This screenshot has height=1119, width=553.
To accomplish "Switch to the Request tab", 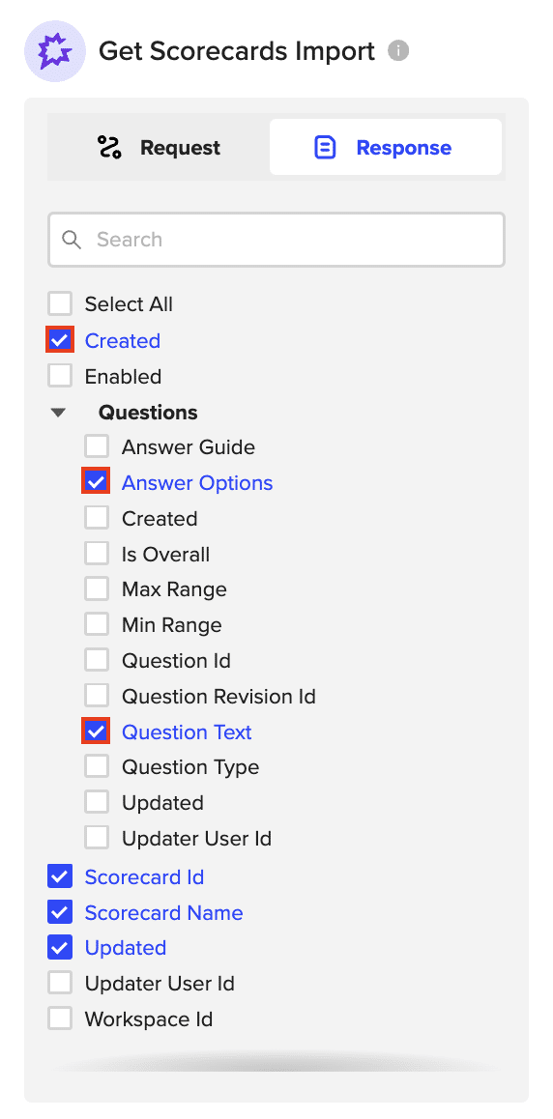I will click(159, 148).
